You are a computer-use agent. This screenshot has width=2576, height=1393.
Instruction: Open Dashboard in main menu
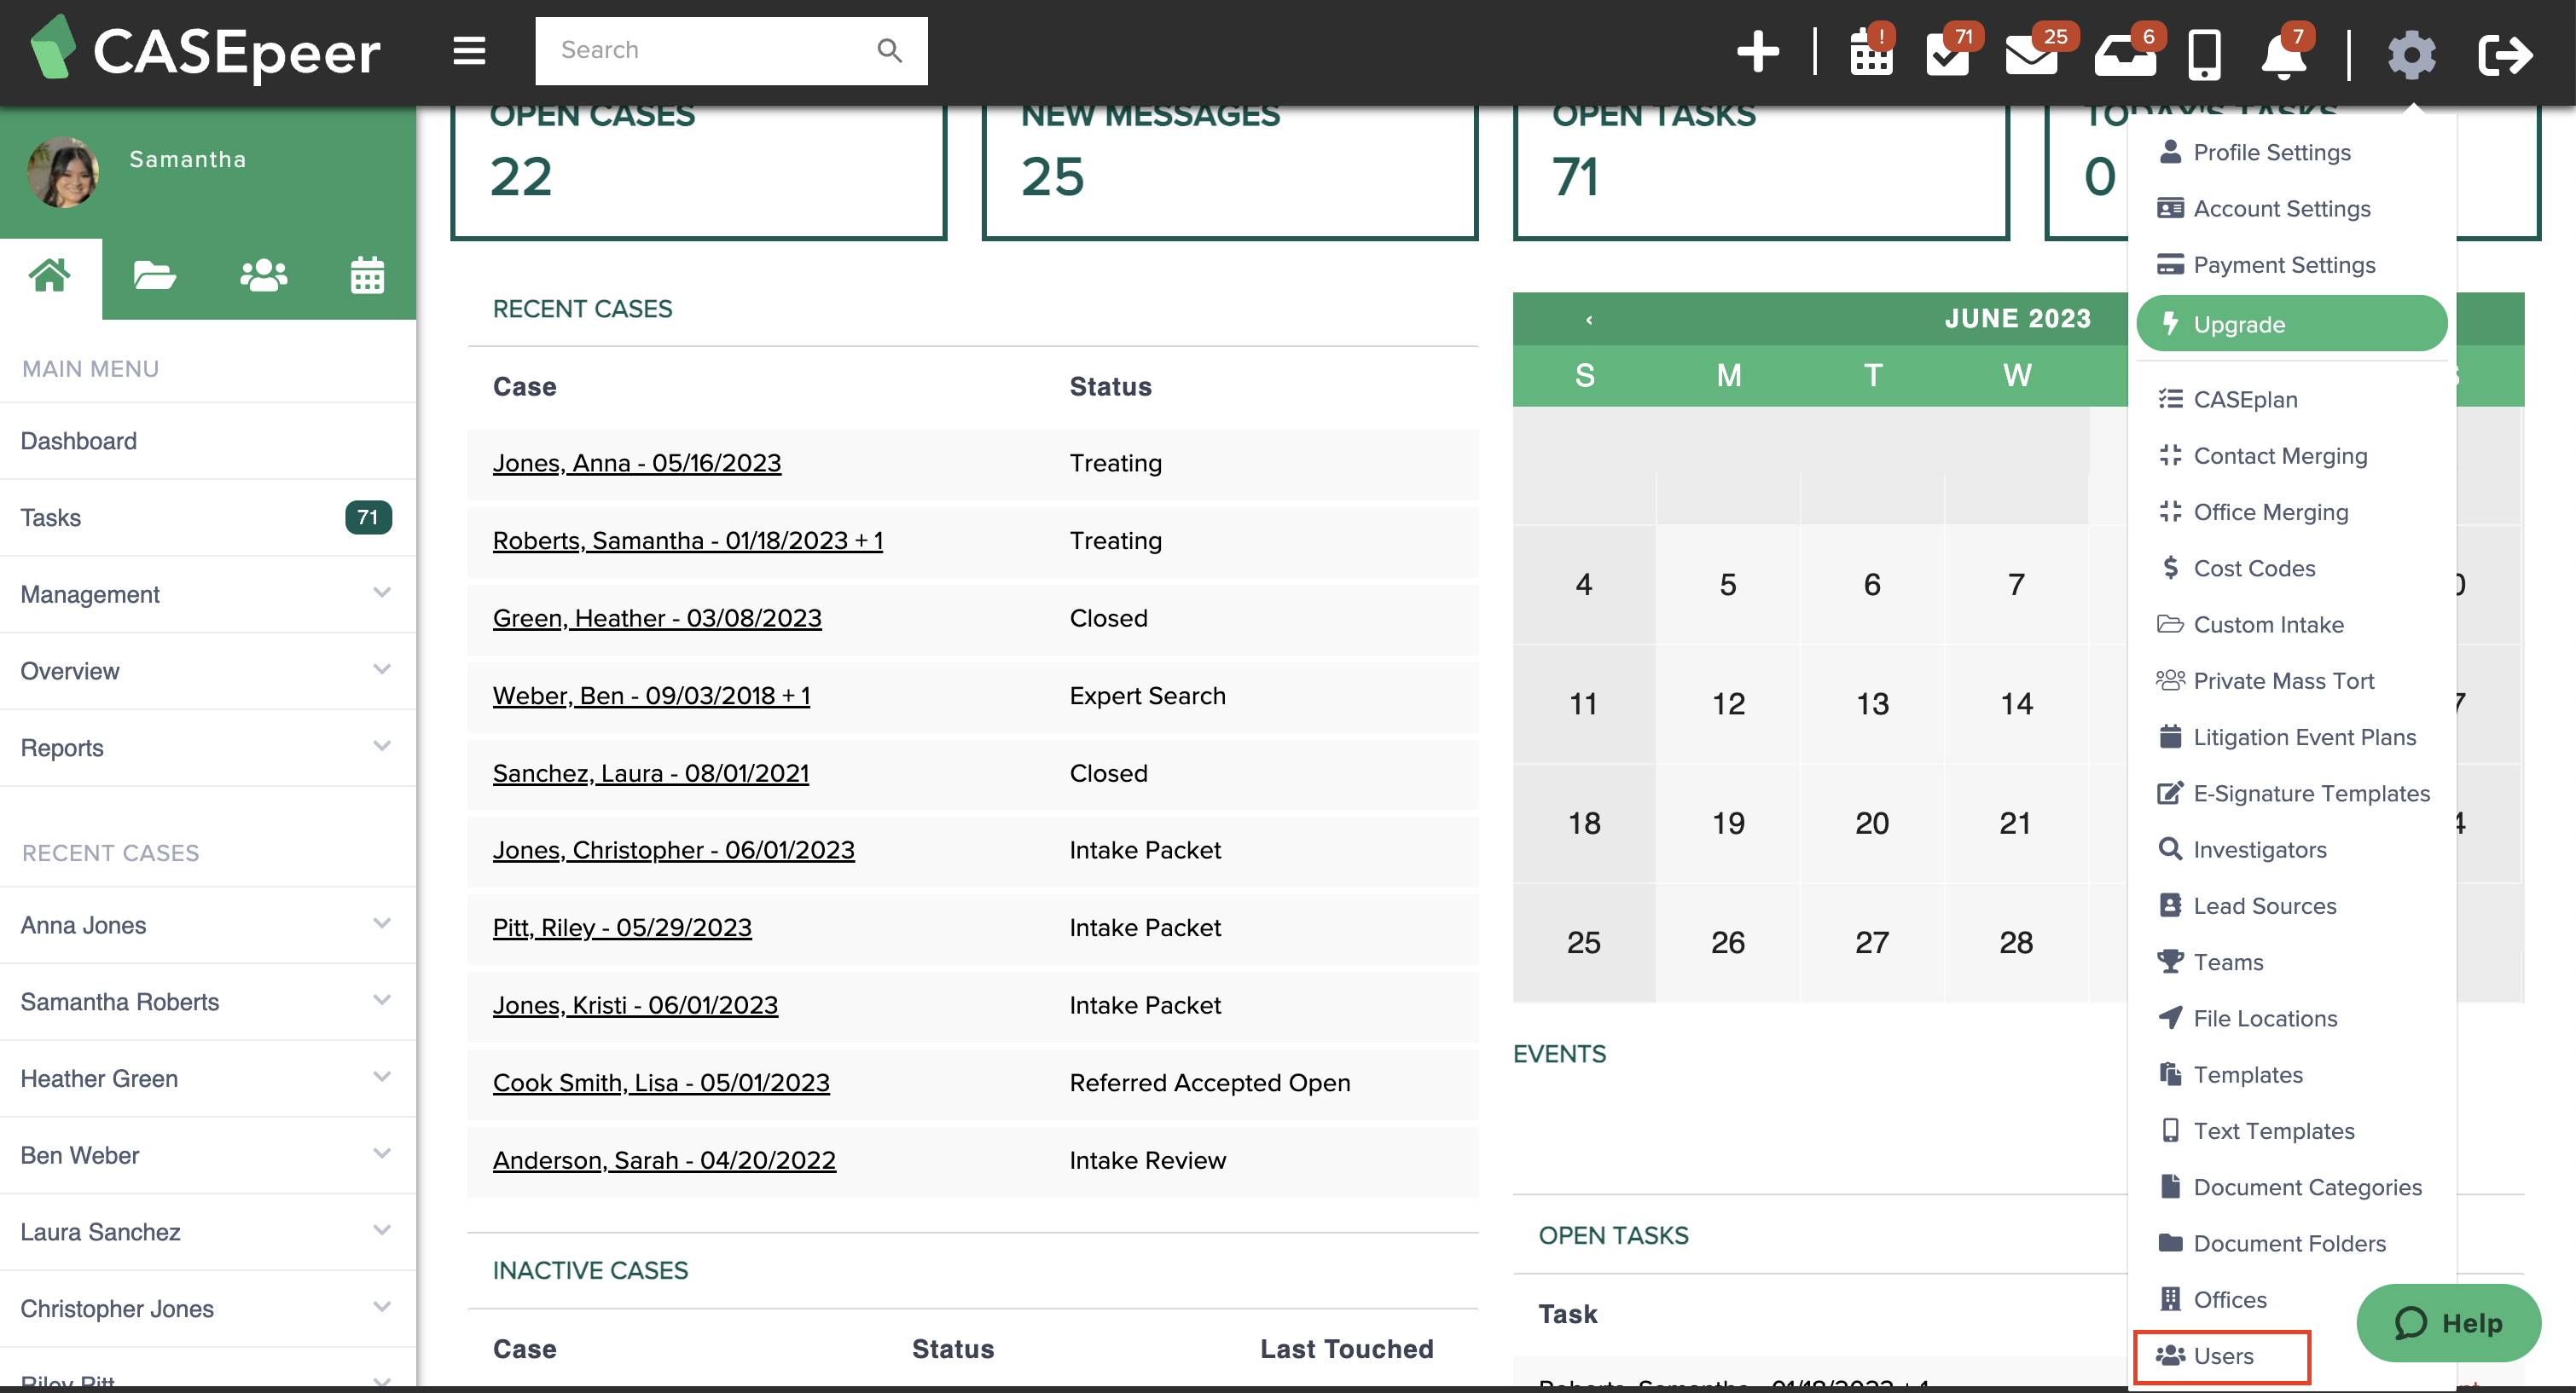208,441
